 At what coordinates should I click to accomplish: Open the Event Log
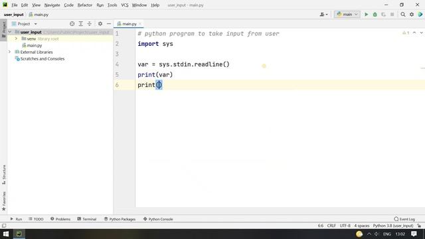coord(404,219)
